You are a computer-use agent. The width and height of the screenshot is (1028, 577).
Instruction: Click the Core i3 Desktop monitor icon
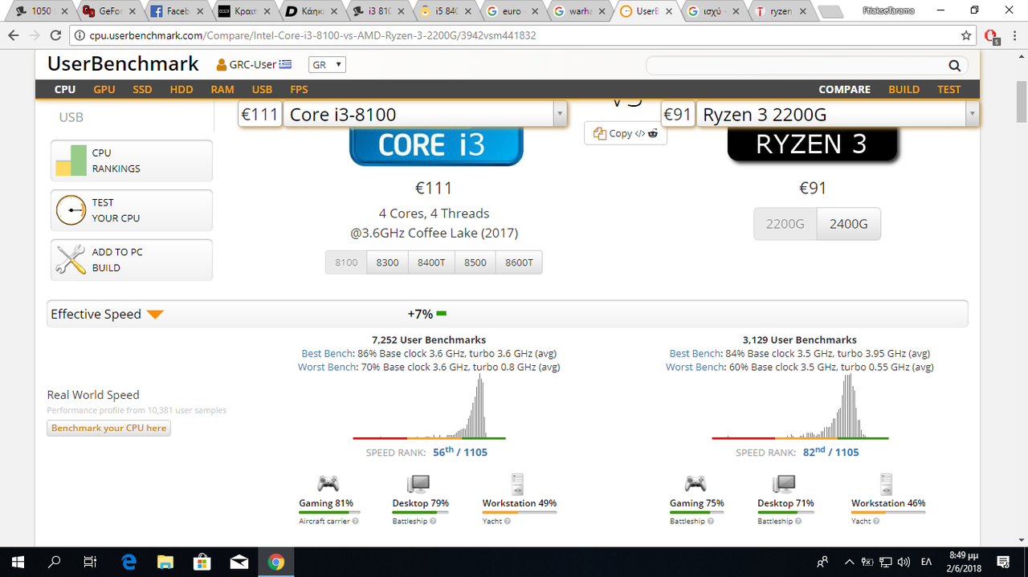click(x=418, y=484)
